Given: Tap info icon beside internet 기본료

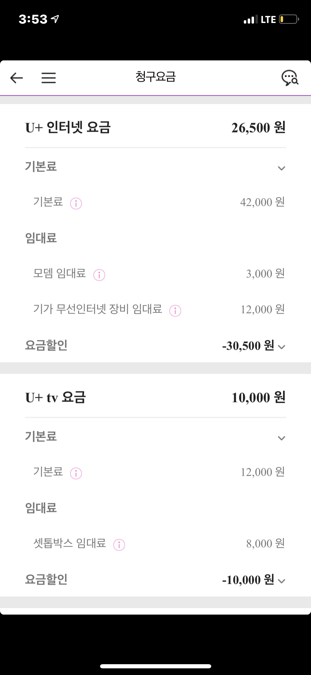Looking at the screenshot, I should click(x=76, y=203).
